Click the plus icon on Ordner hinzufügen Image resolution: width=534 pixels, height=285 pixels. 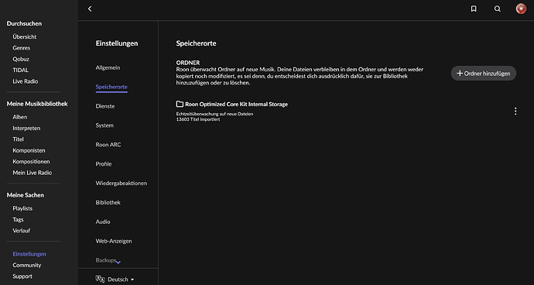point(460,74)
